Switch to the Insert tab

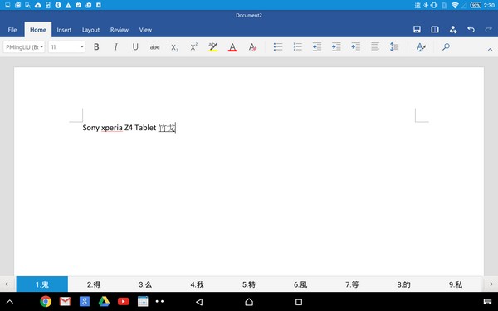64,30
